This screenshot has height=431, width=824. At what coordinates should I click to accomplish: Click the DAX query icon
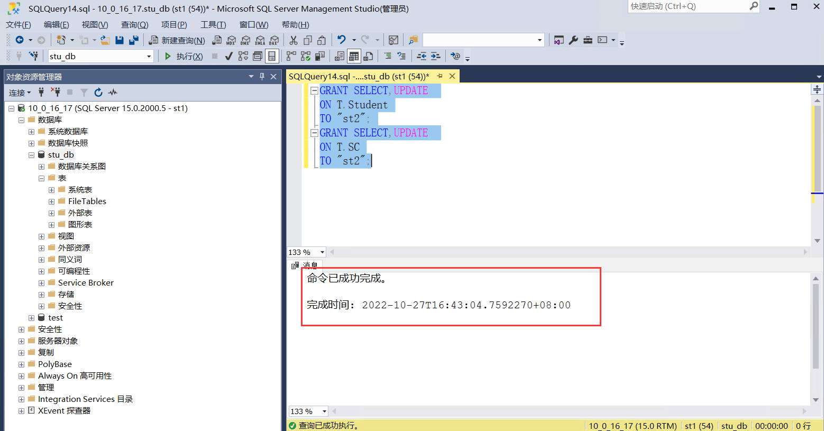click(274, 40)
